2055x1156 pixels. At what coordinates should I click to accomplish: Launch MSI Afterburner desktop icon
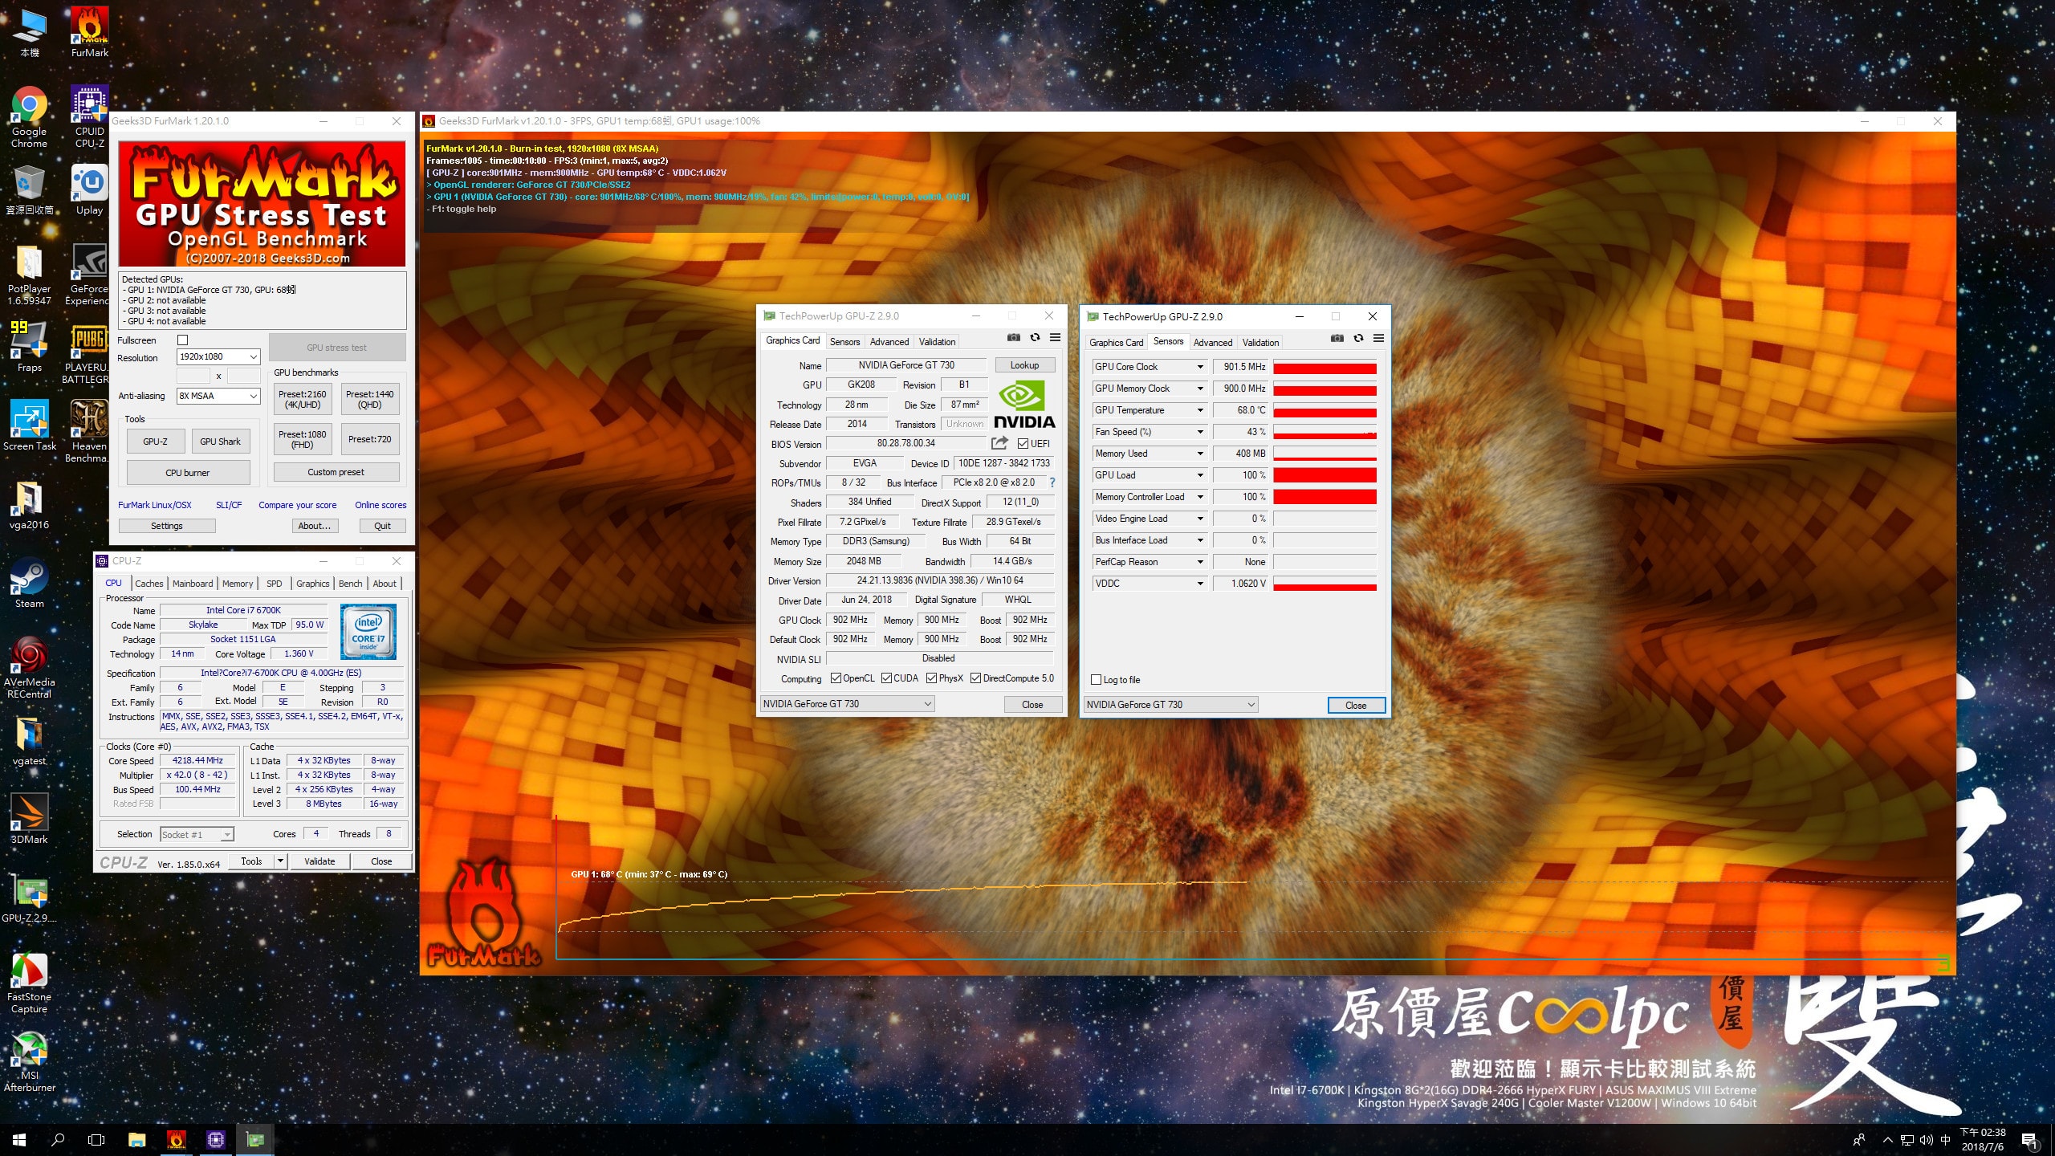pyautogui.click(x=29, y=1061)
